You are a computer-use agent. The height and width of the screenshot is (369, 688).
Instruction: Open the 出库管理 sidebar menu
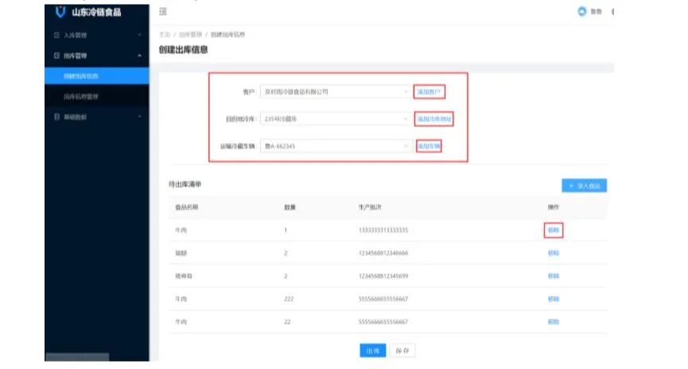click(96, 56)
